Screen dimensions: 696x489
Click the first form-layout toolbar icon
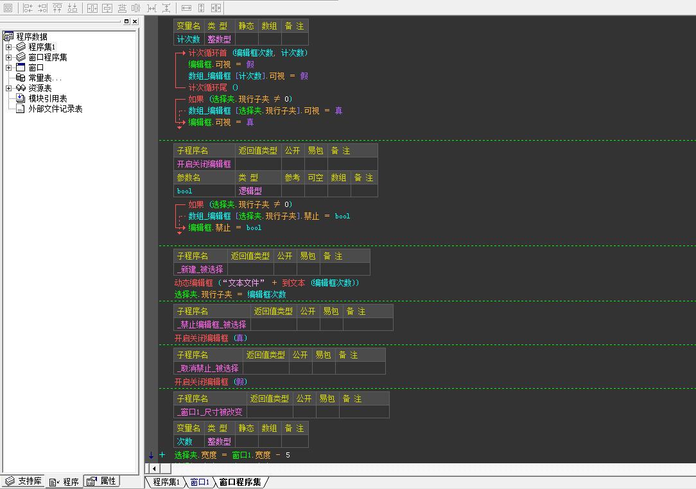point(8,8)
